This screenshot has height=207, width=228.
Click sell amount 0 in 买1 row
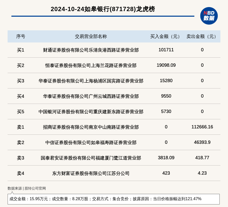202,50
